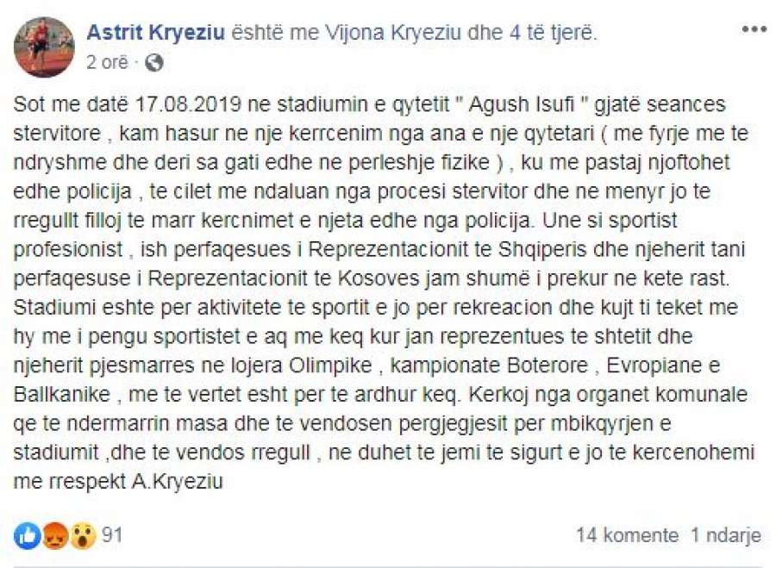Click the 'Agush Isufi' stadium mention text

point(521,104)
